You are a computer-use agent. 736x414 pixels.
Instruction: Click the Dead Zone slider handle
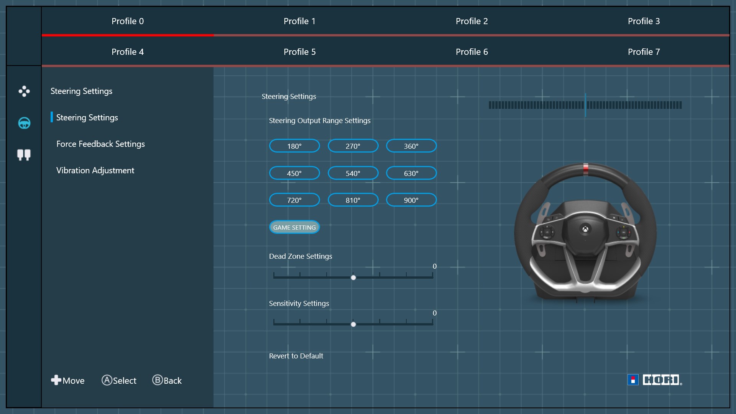coord(353,278)
